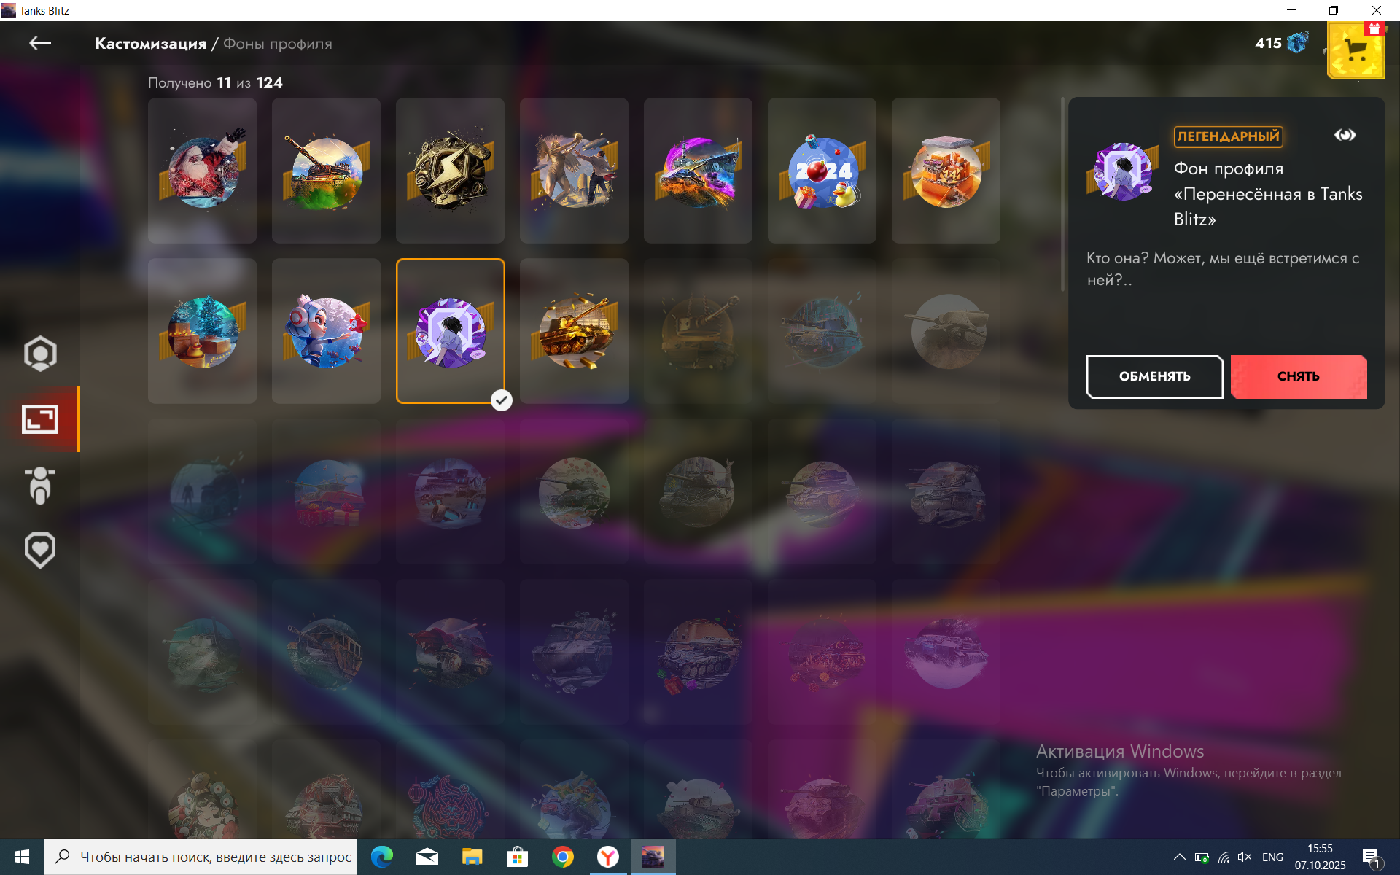Select the red-headphones anime girl background

coord(326,331)
